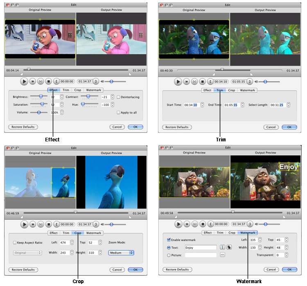This screenshot has height=286, width=307.
Task: Click playhead marker in Trim window timeline
Action: pos(222,69)
